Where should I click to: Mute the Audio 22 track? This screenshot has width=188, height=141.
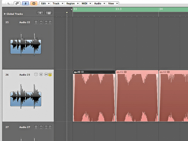(46, 22)
